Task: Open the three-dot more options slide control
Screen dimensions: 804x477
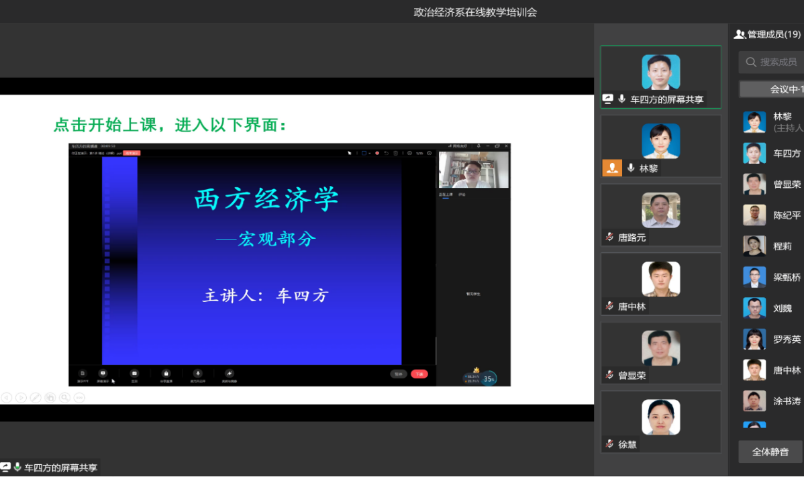Action: (79, 398)
